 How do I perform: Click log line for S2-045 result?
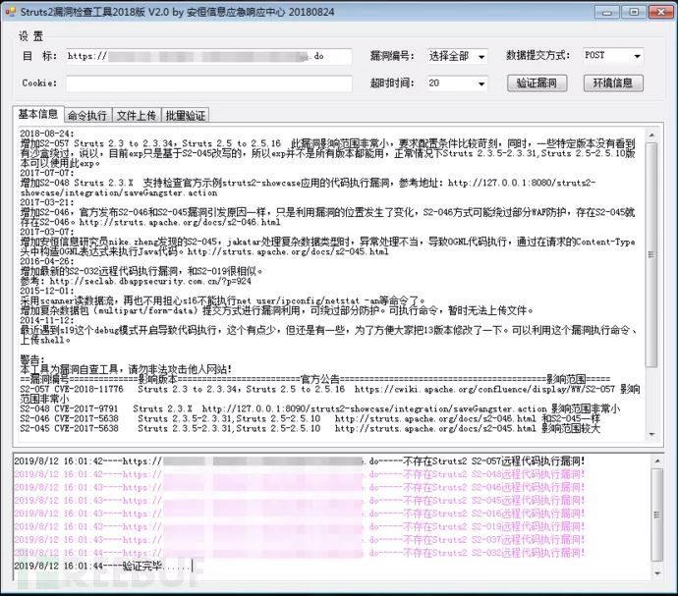pyautogui.click(x=300, y=500)
